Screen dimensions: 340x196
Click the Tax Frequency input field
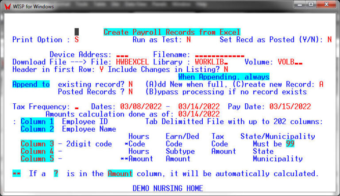(77, 107)
